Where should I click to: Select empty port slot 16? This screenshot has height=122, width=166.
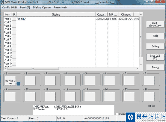[149, 97]
